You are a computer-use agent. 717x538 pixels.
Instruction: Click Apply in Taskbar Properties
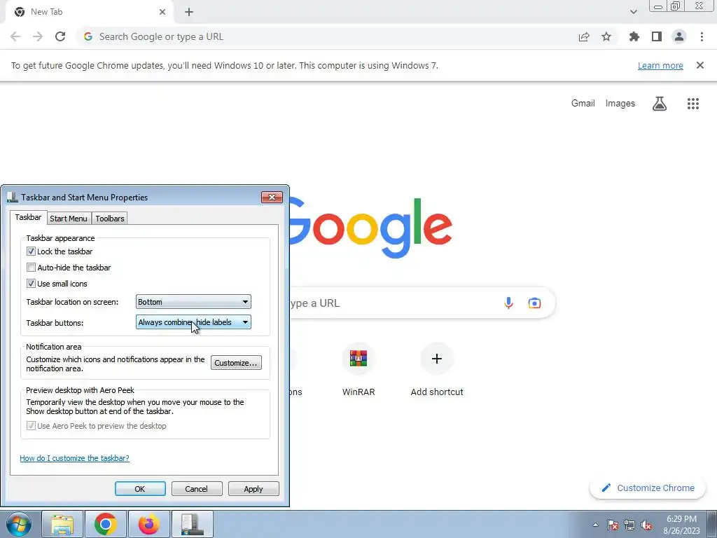click(253, 488)
